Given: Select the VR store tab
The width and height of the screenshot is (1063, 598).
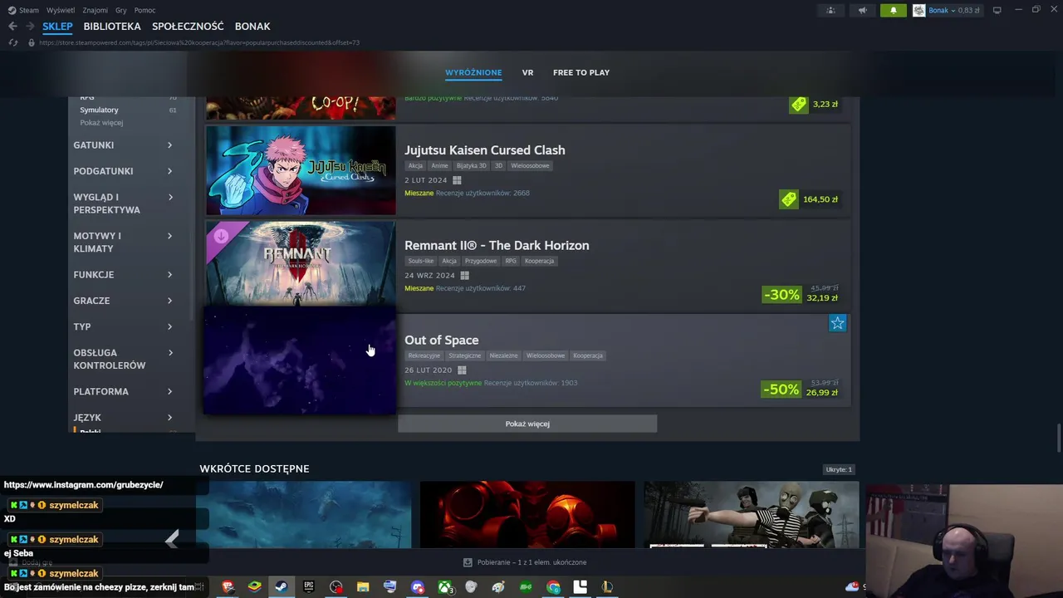Looking at the screenshot, I should click(x=527, y=72).
